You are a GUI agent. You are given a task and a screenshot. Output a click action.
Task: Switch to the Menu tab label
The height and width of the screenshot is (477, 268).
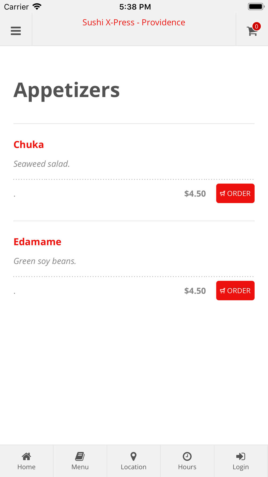point(80,467)
